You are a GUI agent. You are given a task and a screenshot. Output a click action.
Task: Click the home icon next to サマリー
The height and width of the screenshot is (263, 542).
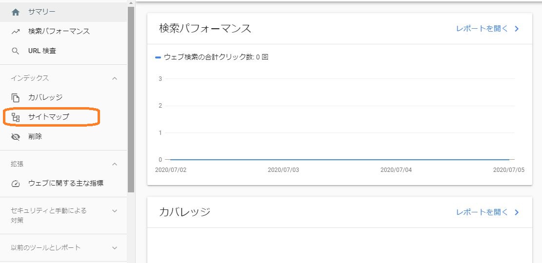tap(16, 12)
